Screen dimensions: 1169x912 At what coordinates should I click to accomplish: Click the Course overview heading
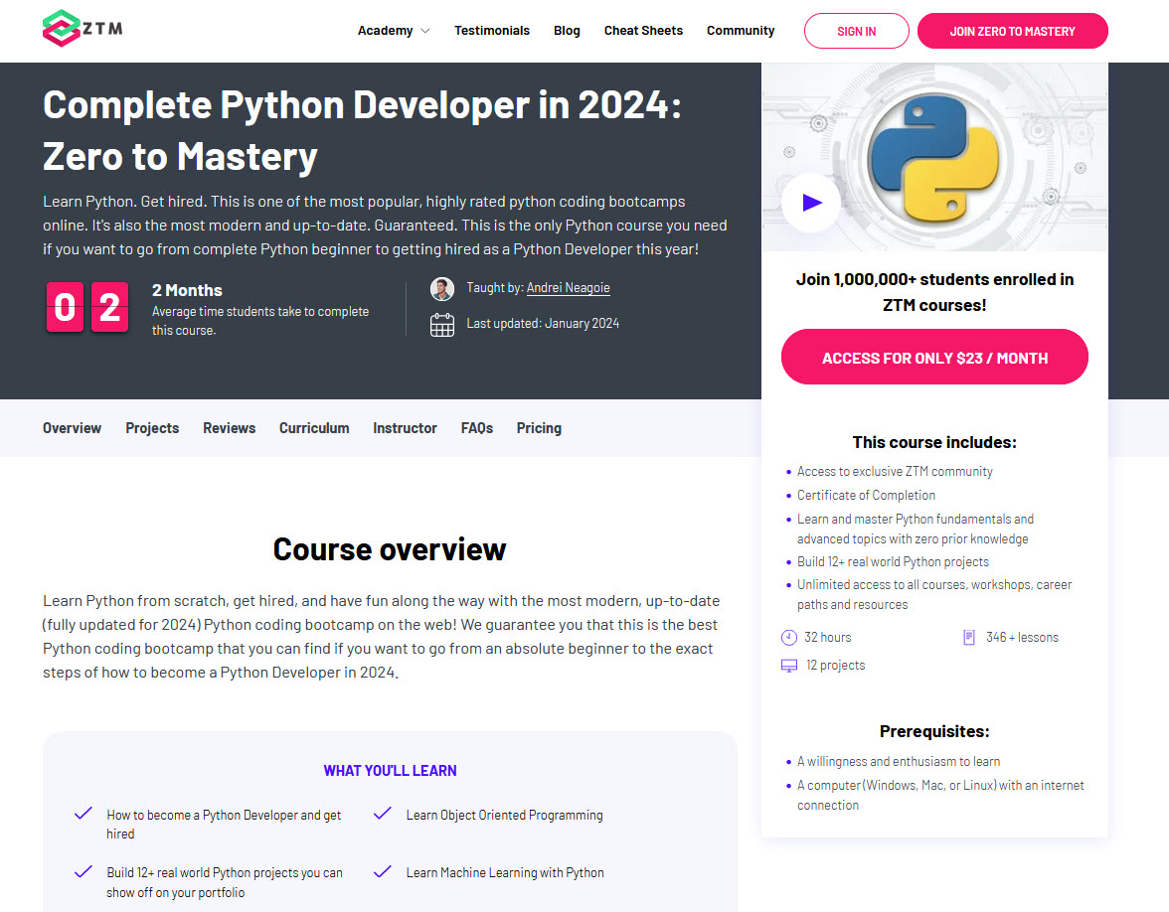coord(390,549)
